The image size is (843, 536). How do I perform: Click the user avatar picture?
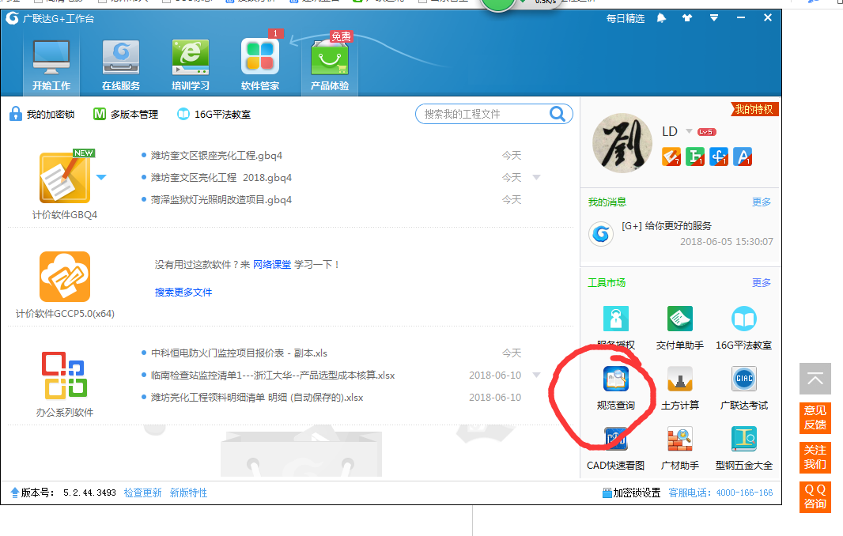click(622, 142)
